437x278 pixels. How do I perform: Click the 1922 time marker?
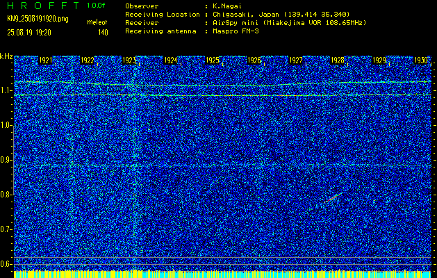click(87, 60)
